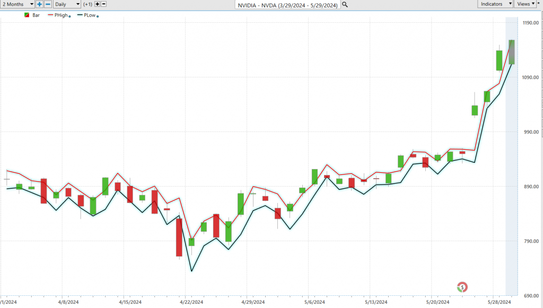Click the grey forecast candle at far right
This screenshot has height=308, width=543.
click(512, 52)
